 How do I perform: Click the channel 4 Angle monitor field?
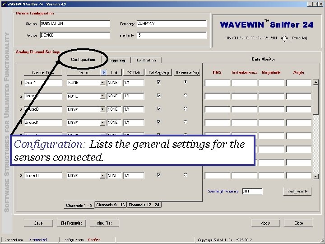(x=299, y=122)
